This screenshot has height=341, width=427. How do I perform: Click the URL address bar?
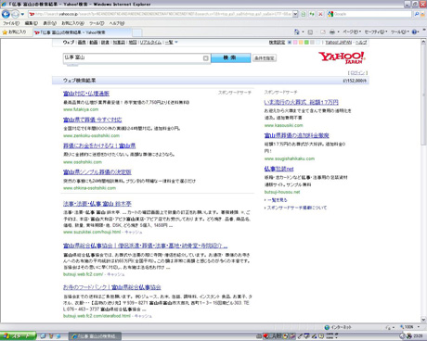click(160, 14)
